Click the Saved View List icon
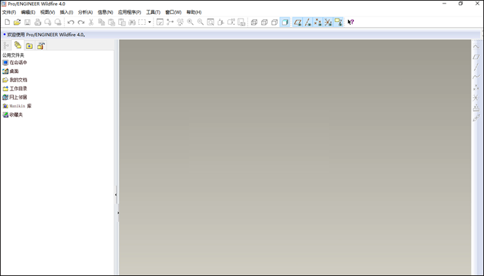Image resolution: width=484 pixels, height=276 pixels. click(231, 22)
